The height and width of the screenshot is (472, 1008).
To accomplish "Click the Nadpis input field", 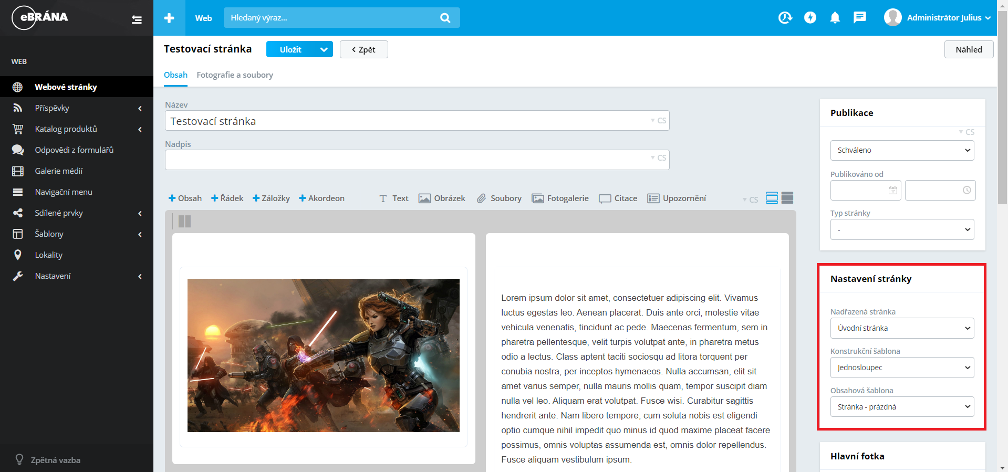I will tap(417, 160).
